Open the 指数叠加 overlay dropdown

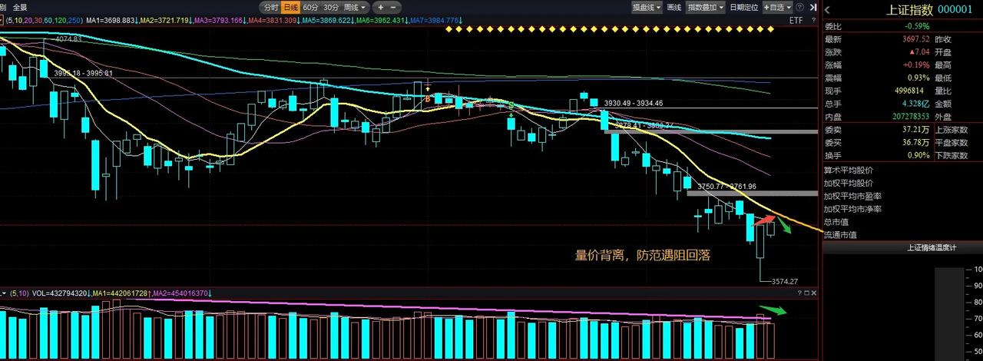click(704, 7)
